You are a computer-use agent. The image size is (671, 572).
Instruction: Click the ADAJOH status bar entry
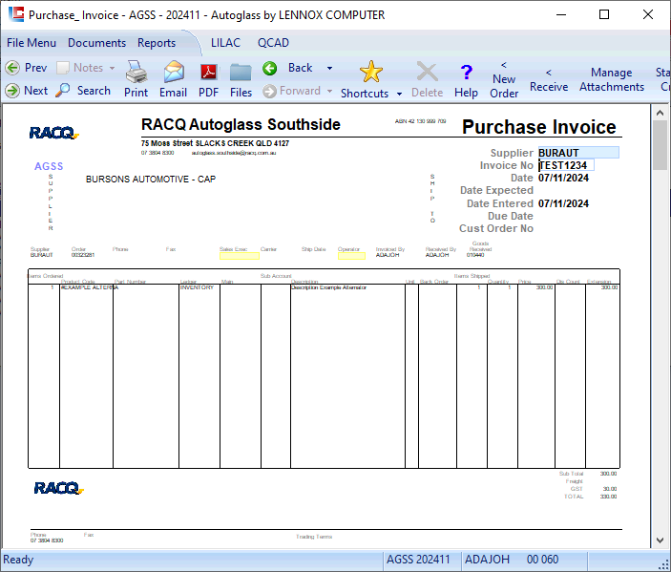[x=487, y=560]
